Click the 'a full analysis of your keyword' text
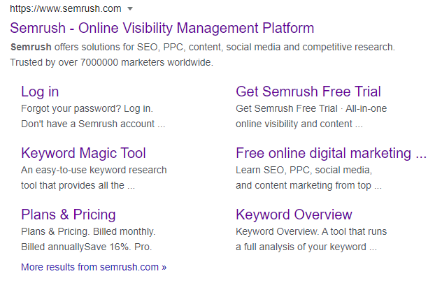 pyautogui.click(x=301, y=247)
